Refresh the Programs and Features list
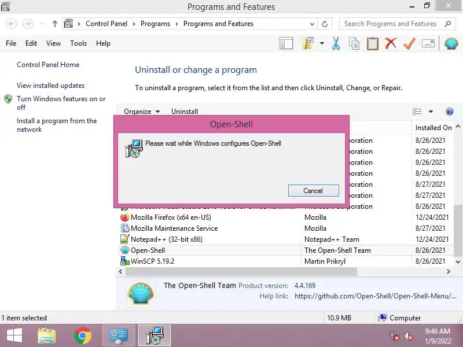 click(x=325, y=24)
